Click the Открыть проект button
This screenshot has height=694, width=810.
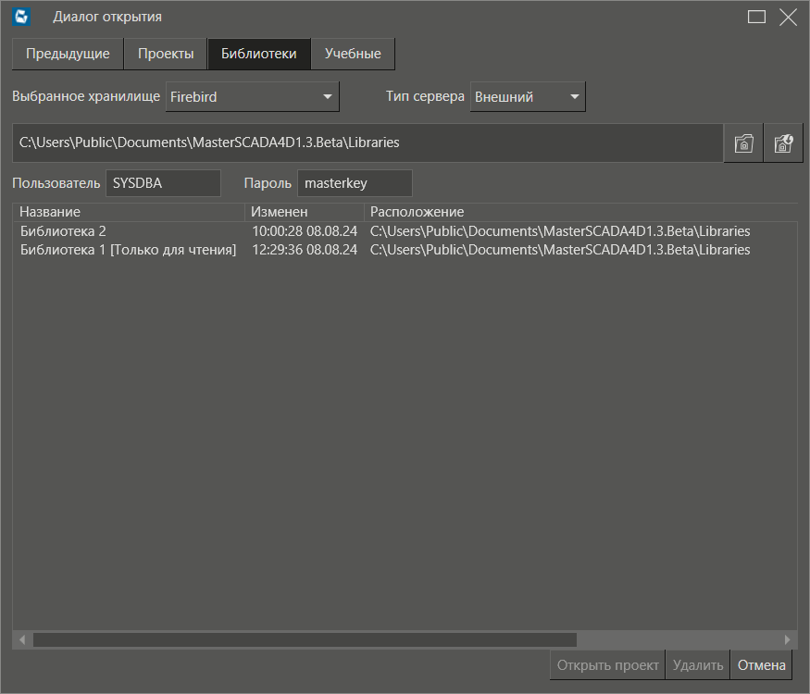tap(607, 665)
